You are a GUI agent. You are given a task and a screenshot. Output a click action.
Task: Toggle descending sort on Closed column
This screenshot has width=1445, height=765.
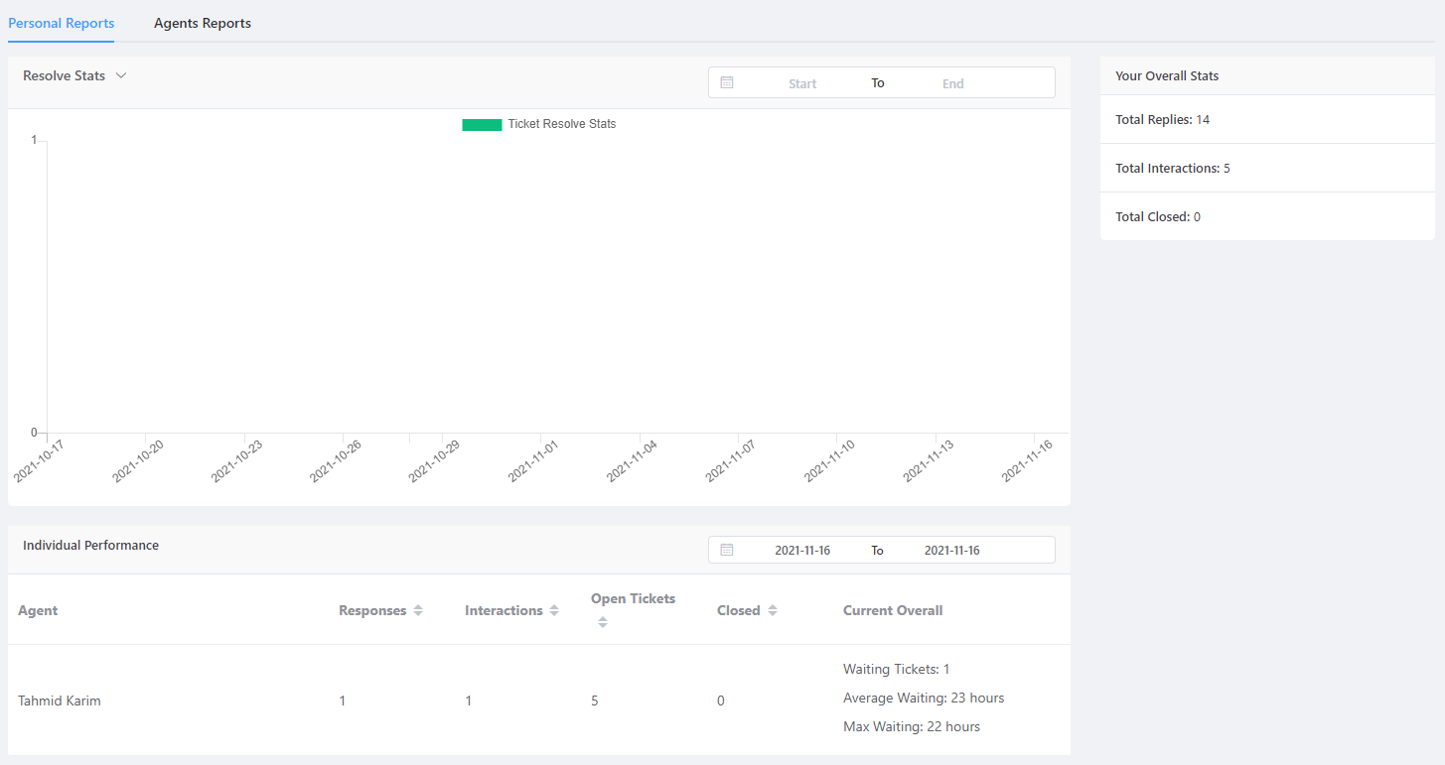click(771, 615)
